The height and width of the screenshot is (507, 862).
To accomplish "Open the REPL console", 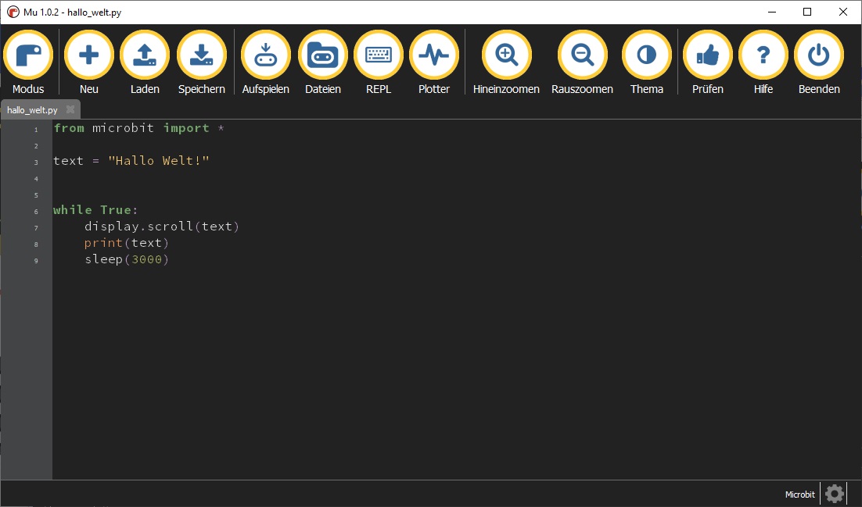I will pos(379,62).
